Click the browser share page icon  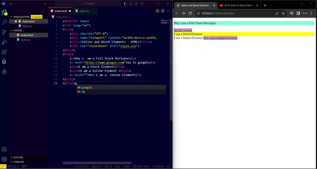point(276,14)
